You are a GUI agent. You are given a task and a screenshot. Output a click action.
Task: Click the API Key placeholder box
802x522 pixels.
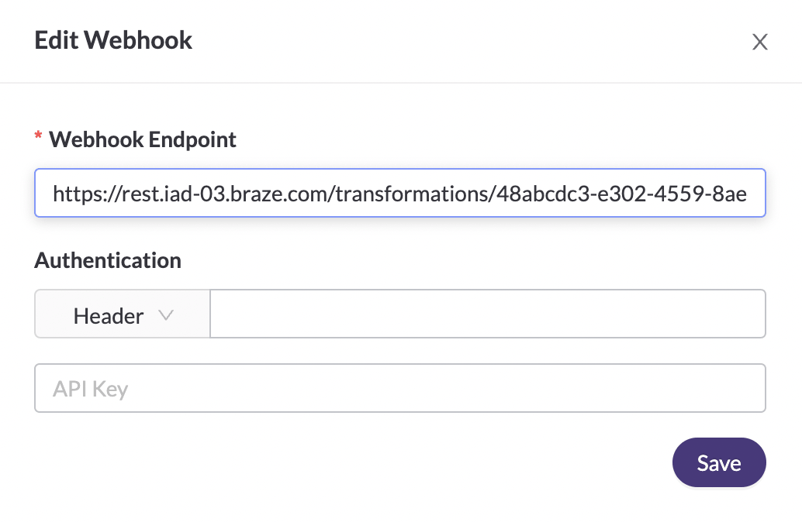point(399,388)
